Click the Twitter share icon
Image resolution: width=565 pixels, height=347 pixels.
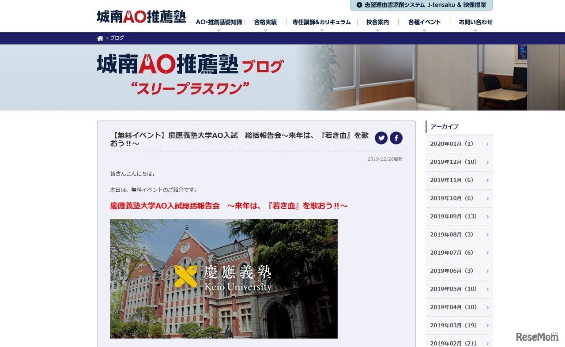coord(381,138)
